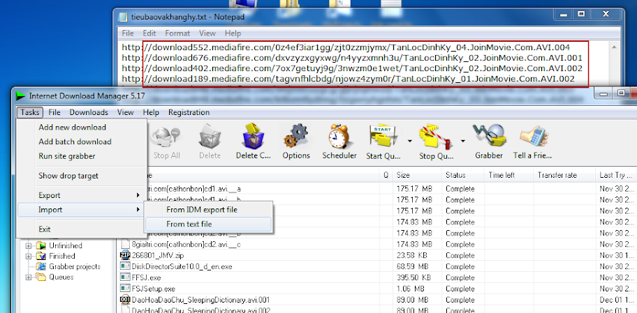
Task: Open Notepad's Format menu
Action: click(x=177, y=33)
